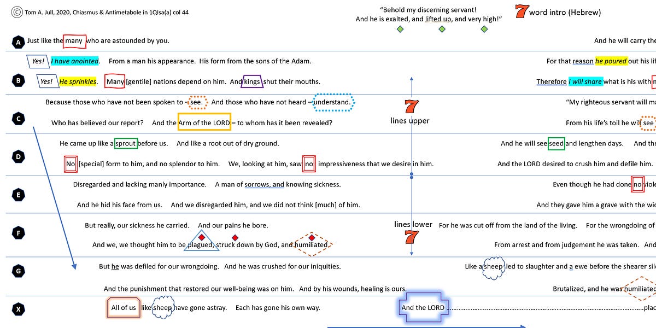Toggle the first green diamond under the quote
Image resolution: width=656 pixels, height=328 pixels.
[x=400, y=29]
